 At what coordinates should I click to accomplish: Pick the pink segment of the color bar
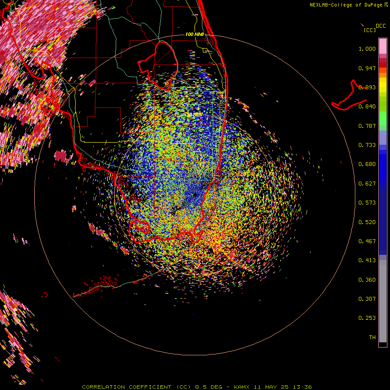click(x=383, y=46)
